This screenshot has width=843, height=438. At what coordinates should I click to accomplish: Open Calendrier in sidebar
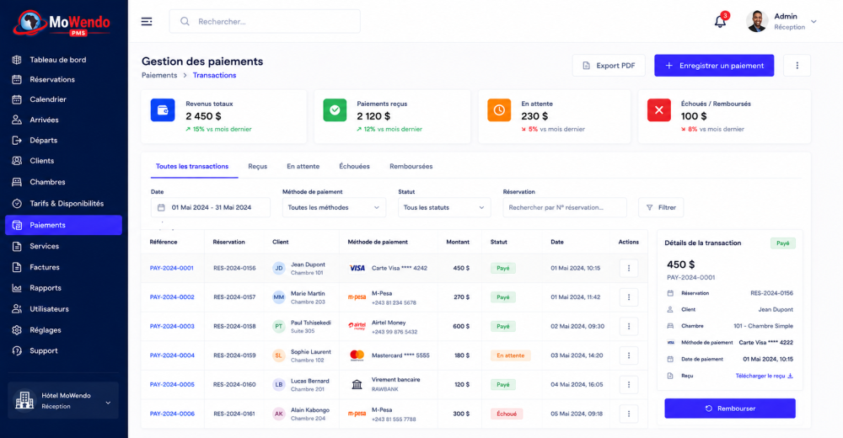[63, 99]
